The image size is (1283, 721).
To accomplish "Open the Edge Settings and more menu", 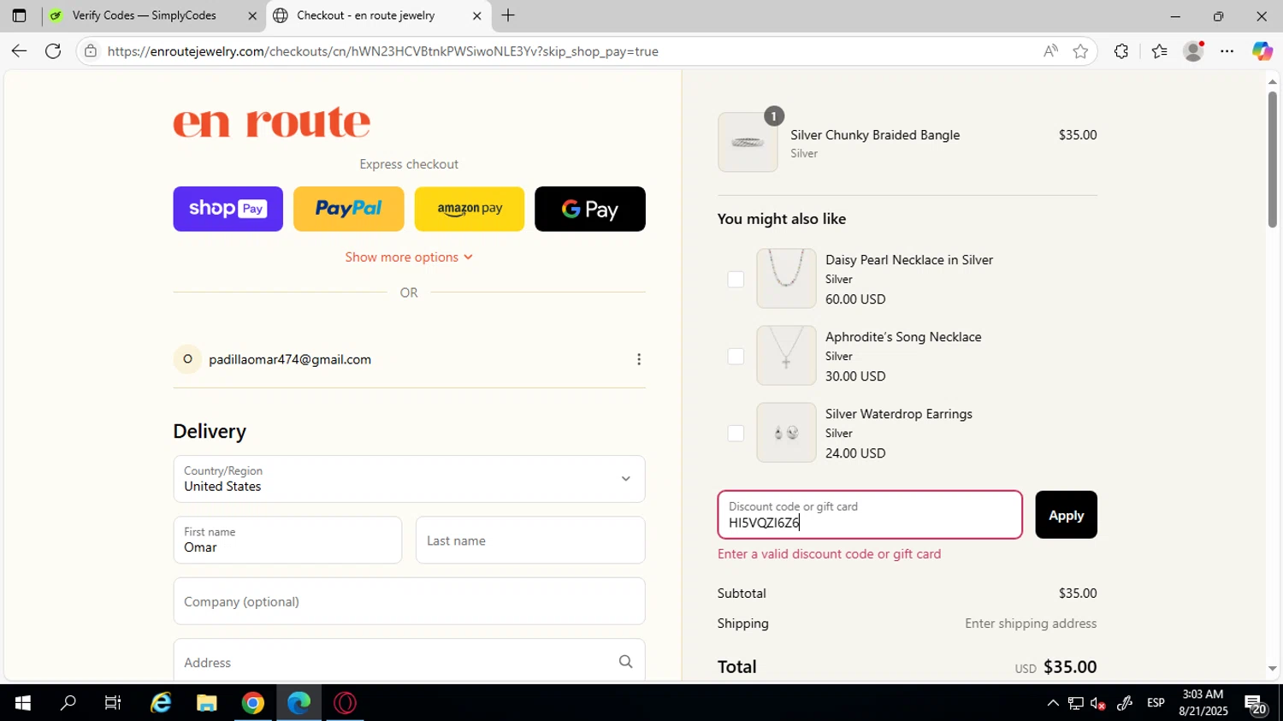I will pyautogui.click(x=1227, y=51).
